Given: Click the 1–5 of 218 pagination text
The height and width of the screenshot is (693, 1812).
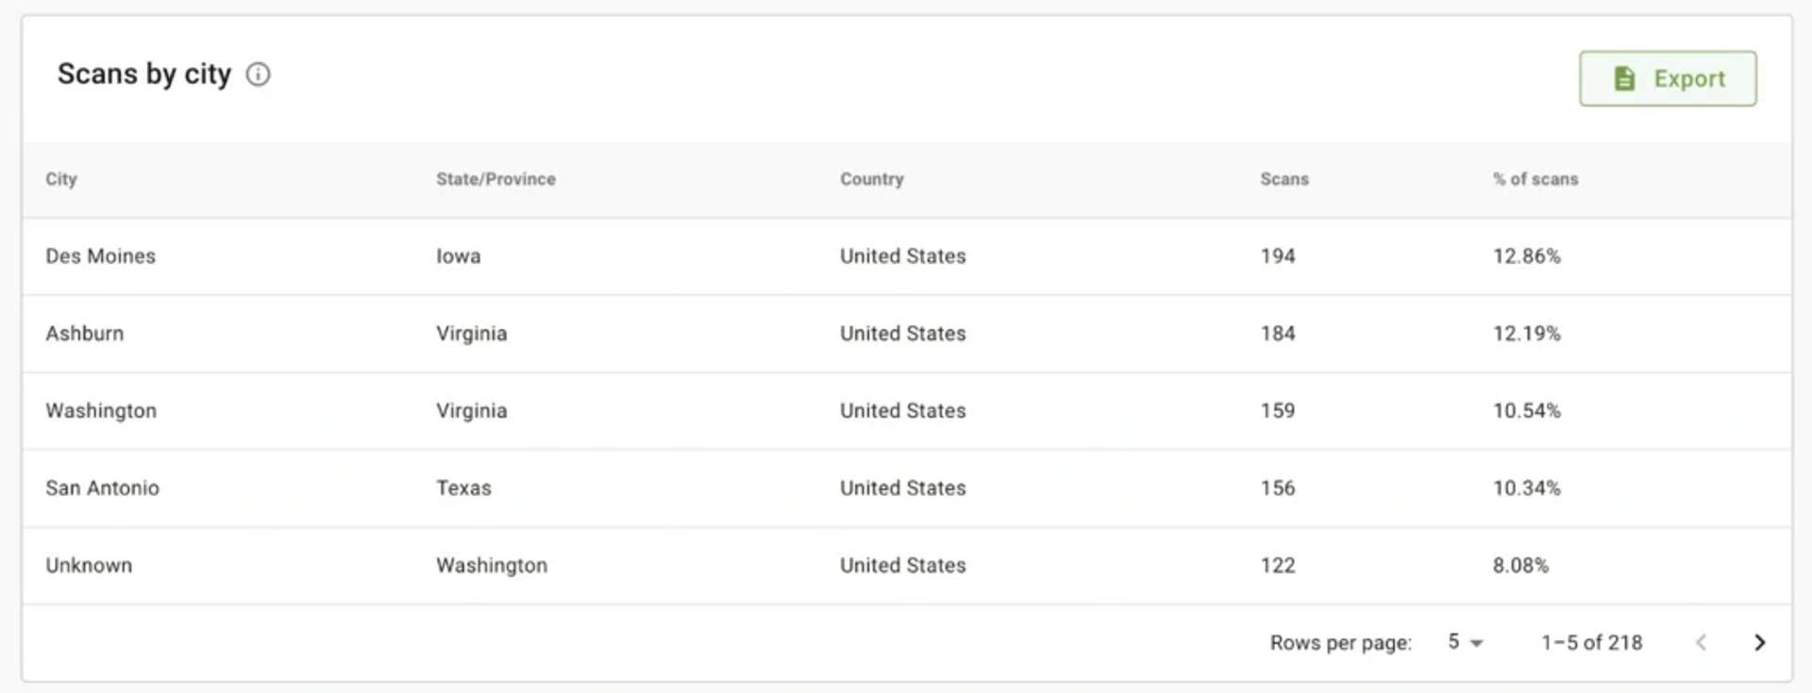Looking at the screenshot, I should pos(1592,643).
